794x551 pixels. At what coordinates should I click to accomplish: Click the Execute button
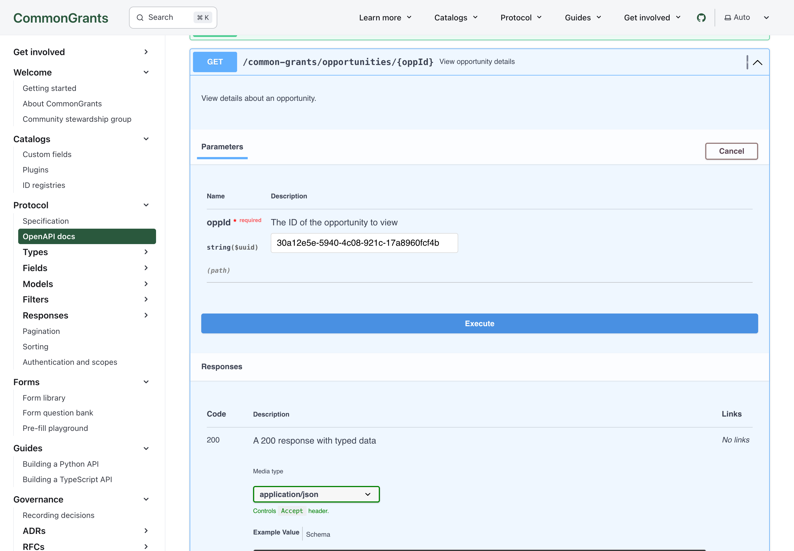pos(480,323)
